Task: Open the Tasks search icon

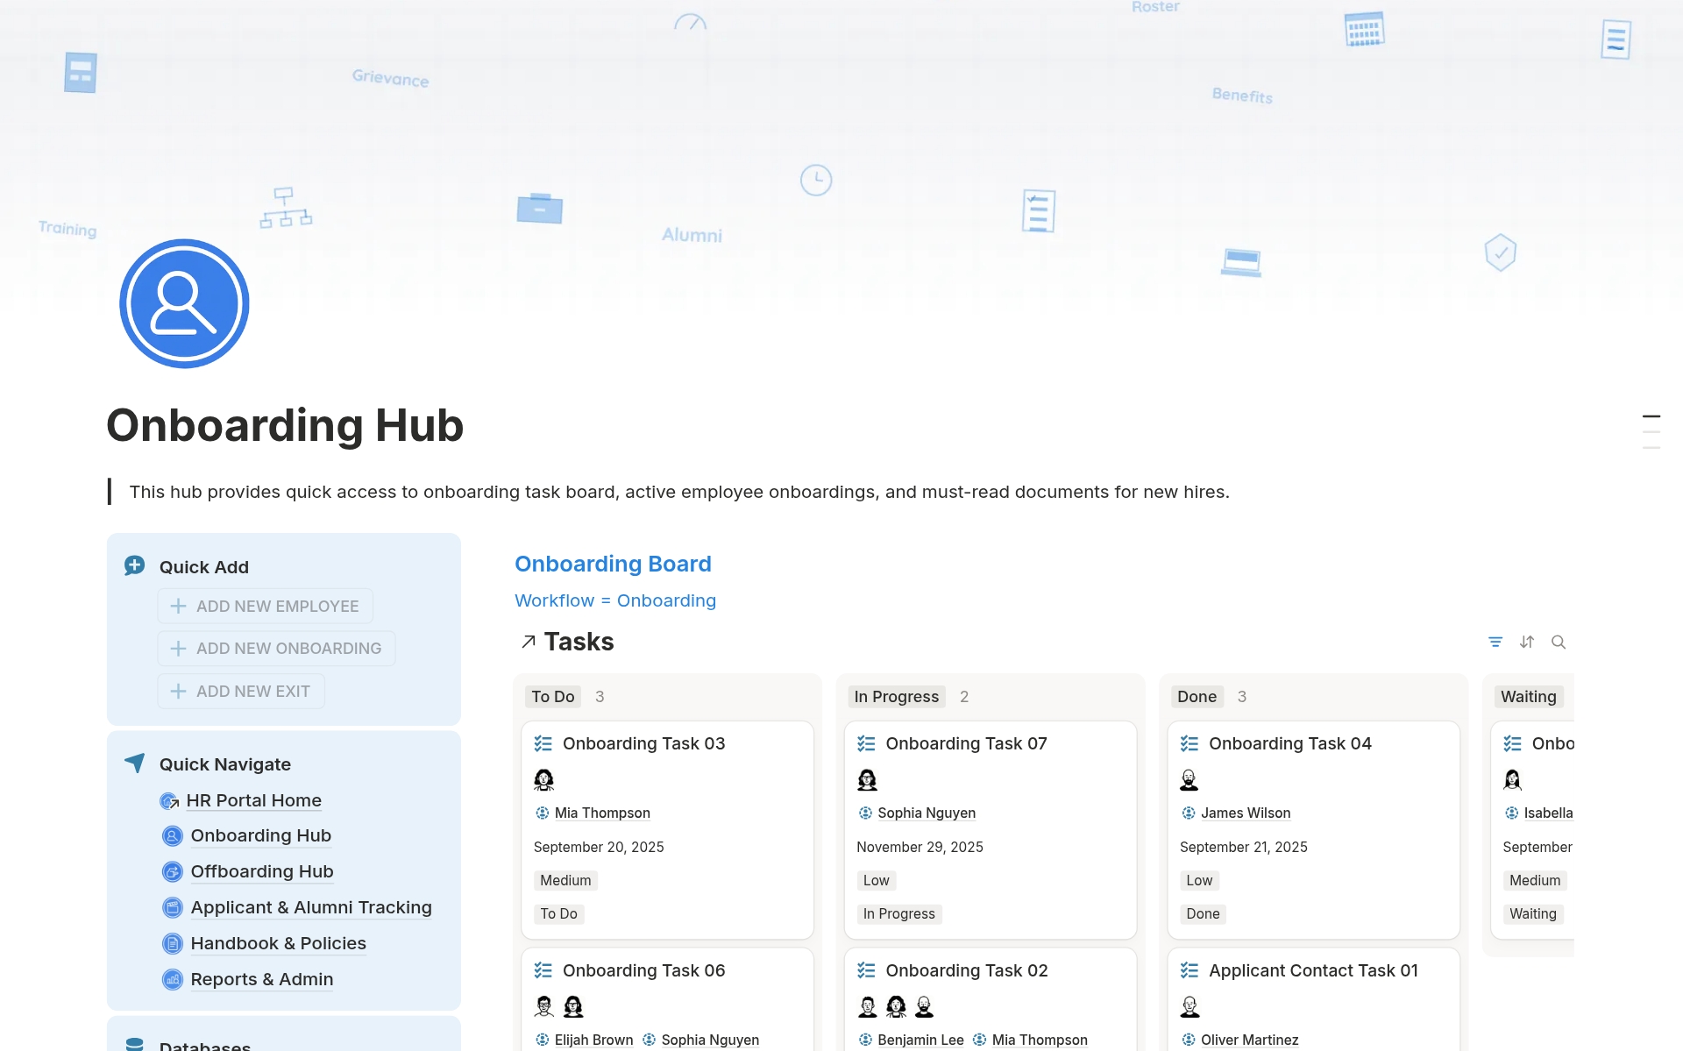Action: click(x=1559, y=642)
